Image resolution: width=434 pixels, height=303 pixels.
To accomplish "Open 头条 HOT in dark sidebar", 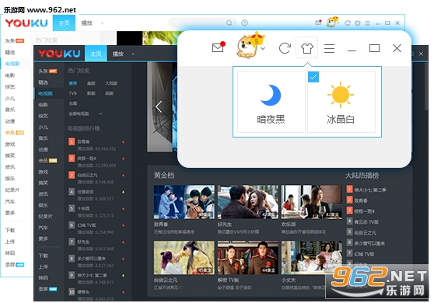I will pyautogui.click(x=47, y=71).
